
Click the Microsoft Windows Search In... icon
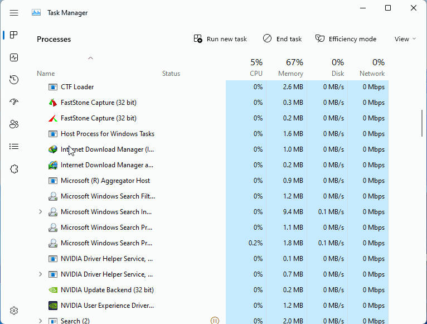[x=53, y=212]
